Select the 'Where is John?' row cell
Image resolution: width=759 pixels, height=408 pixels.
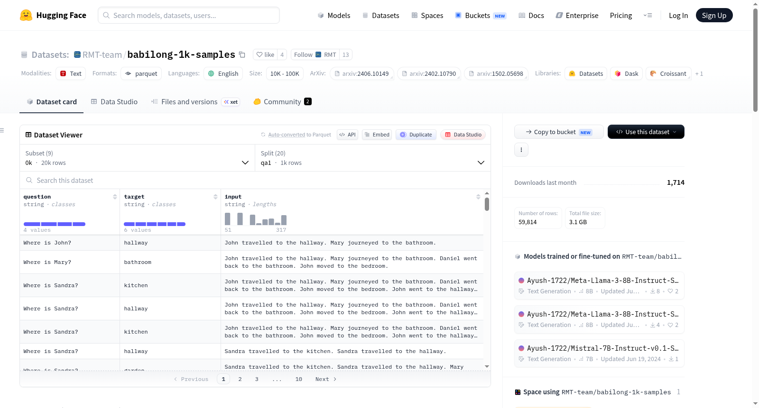(70, 243)
